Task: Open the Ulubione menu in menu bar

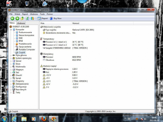Action: point(34,14)
